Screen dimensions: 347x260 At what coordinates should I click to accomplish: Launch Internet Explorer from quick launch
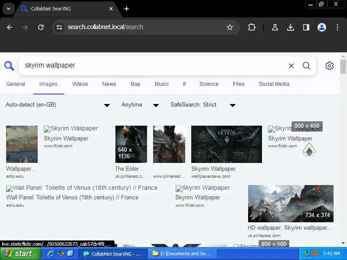(51, 253)
